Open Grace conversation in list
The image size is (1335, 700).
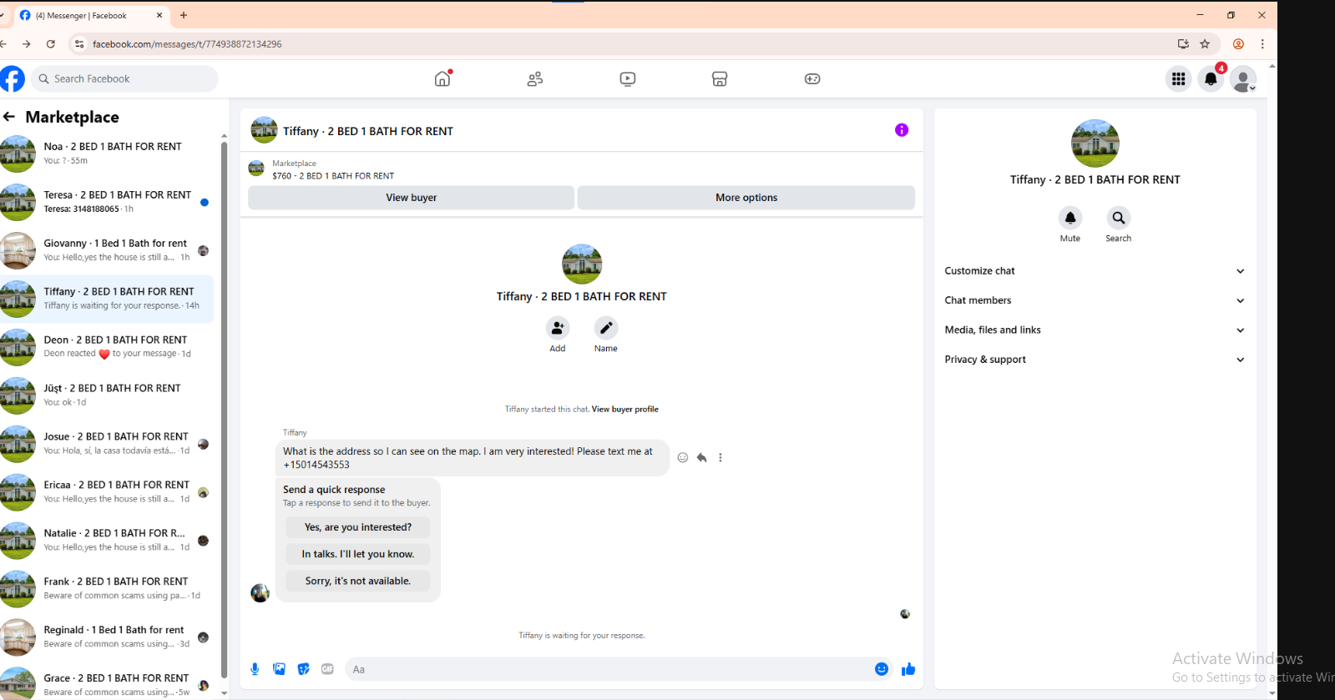(107, 683)
